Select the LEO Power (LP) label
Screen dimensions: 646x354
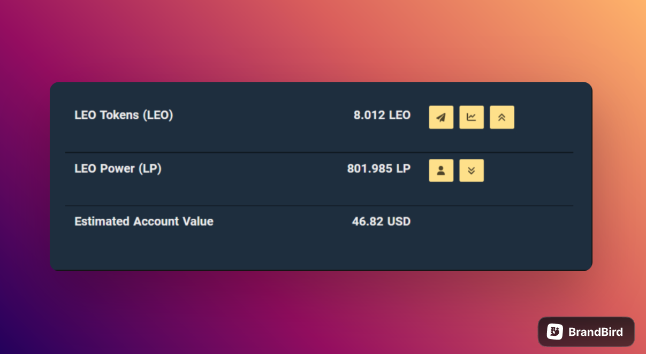[118, 168]
